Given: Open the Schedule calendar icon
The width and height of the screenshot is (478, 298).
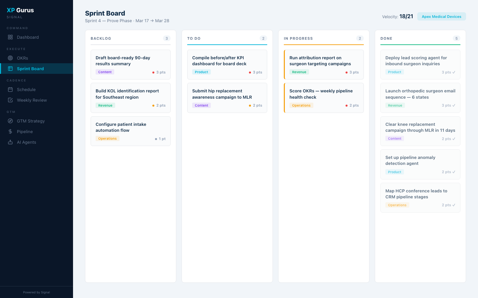Looking at the screenshot, I should pyautogui.click(x=10, y=89).
